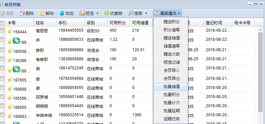265x124 pixels.
Task: Click the 1399 stored value cell
Action: (x=137, y=115)
